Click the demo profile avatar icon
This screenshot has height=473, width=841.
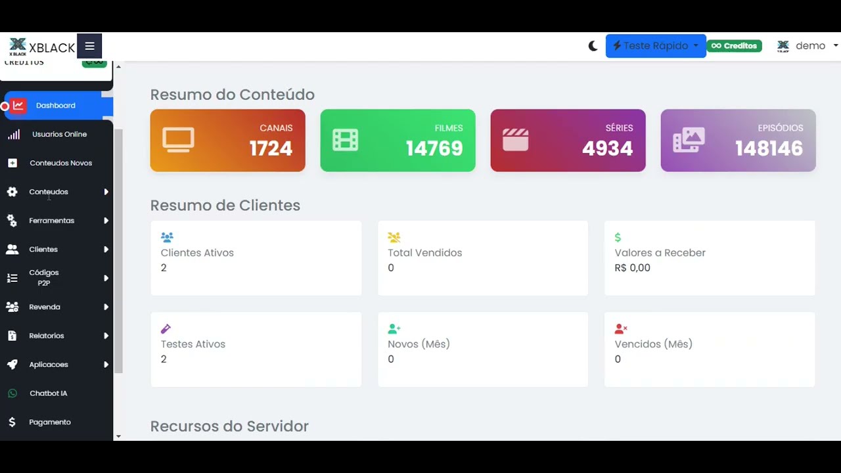(x=783, y=46)
